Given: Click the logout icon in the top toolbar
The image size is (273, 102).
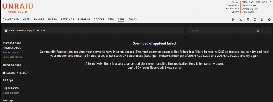Looking at the screenshot, I should [x=233, y=20].
